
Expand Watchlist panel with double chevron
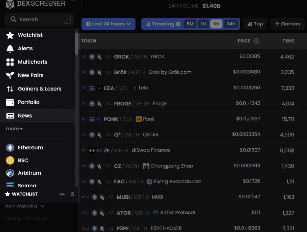pos(72,194)
